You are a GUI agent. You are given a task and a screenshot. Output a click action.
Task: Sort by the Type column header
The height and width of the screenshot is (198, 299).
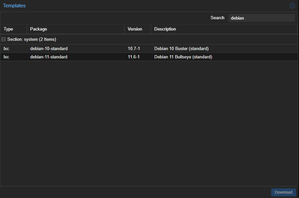pyautogui.click(x=13, y=29)
